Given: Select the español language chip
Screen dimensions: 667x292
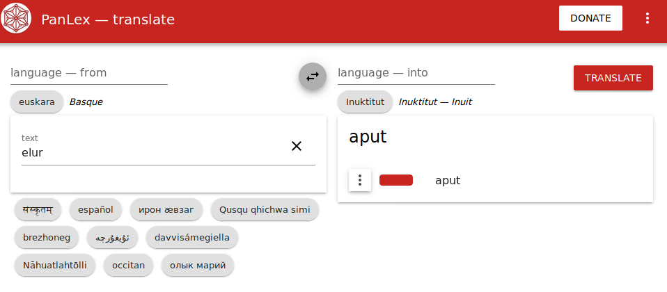Looking at the screenshot, I should click(x=95, y=209).
